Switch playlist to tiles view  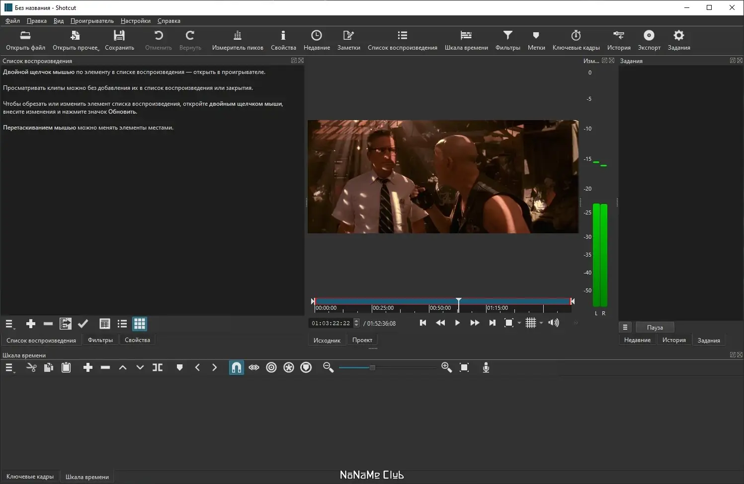point(122,324)
